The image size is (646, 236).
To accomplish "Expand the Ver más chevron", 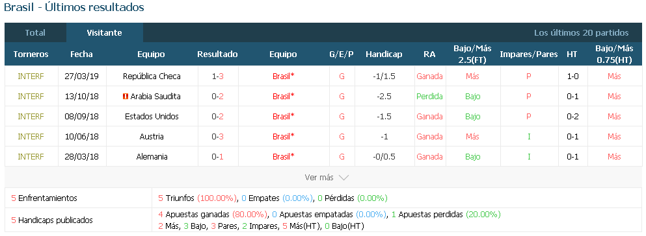I will click(x=343, y=178).
